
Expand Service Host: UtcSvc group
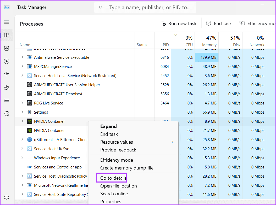point(22,149)
